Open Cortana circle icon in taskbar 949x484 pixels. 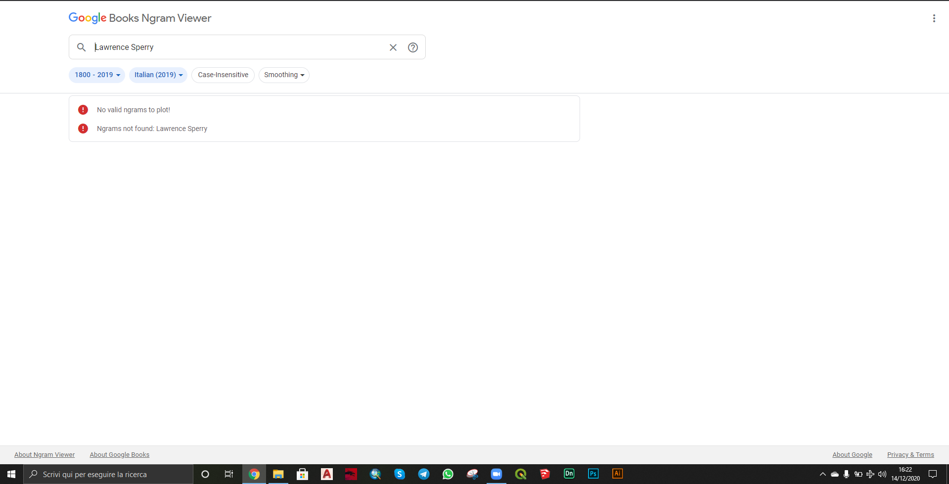pyautogui.click(x=205, y=474)
